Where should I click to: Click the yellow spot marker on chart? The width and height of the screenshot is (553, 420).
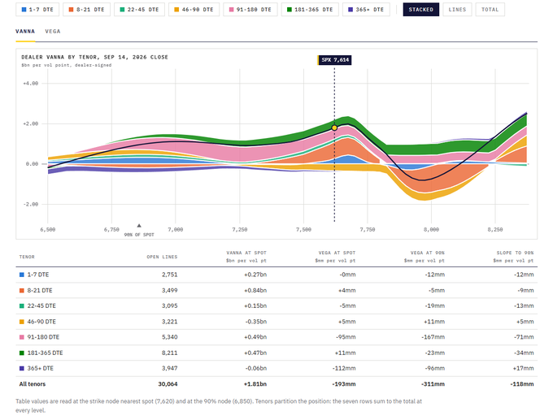click(x=334, y=128)
